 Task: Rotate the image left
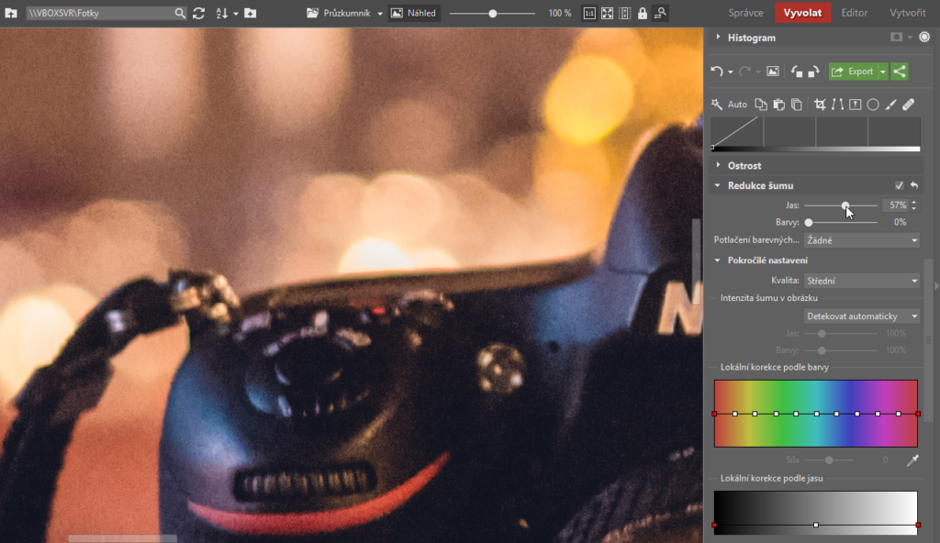pos(796,72)
